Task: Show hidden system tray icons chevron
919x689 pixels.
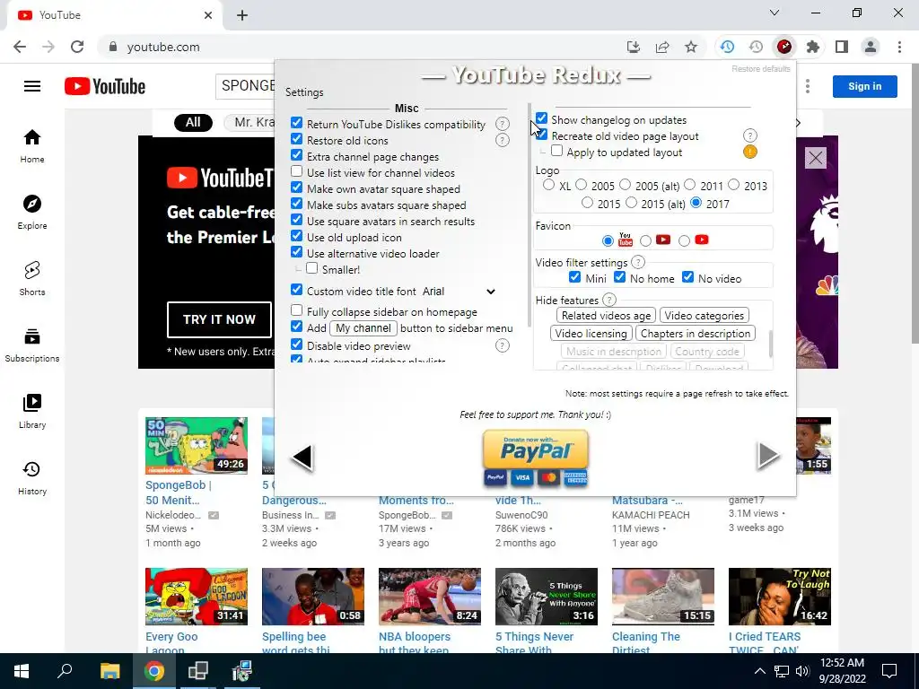Action: [x=759, y=671]
